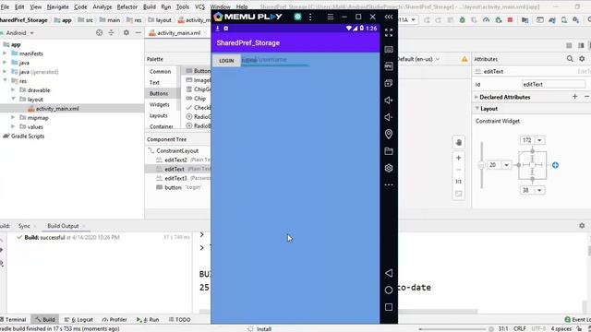Image resolution: width=591 pixels, height=332 pixels.
Task: Open top margin 172 dropdown
Action: coord(539,140)
